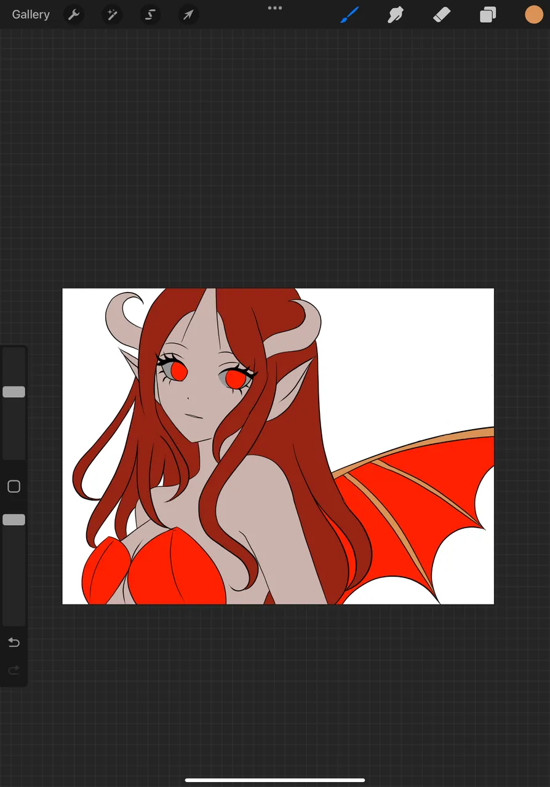Open the Adjustments magic wand menu
This screenshot has width=550, height=787.
pos(113,15)
